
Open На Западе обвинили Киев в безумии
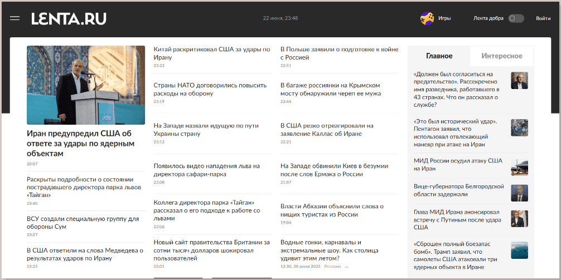click(334, 170)
